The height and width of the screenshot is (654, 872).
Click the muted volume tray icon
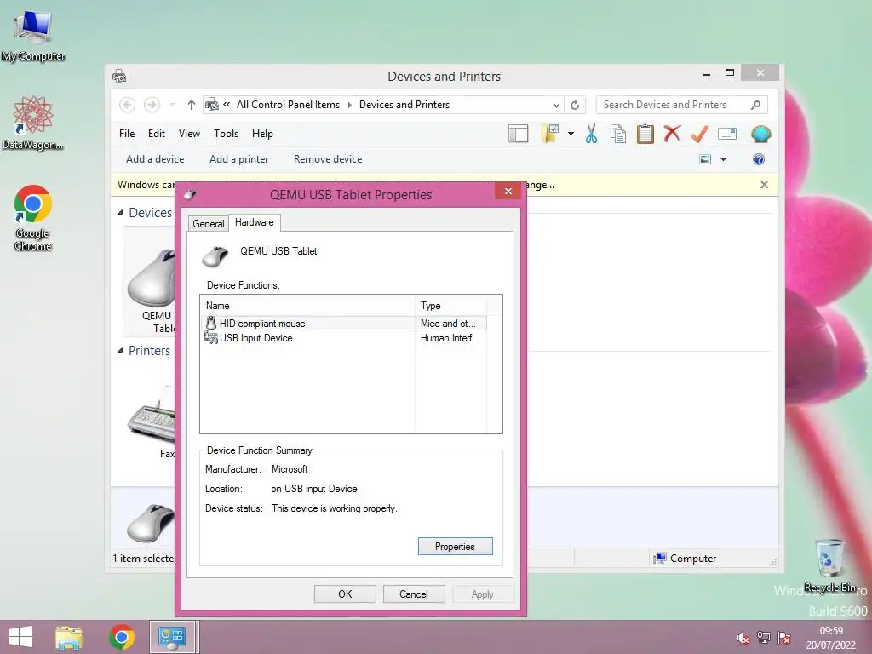(x=743, y=638)
